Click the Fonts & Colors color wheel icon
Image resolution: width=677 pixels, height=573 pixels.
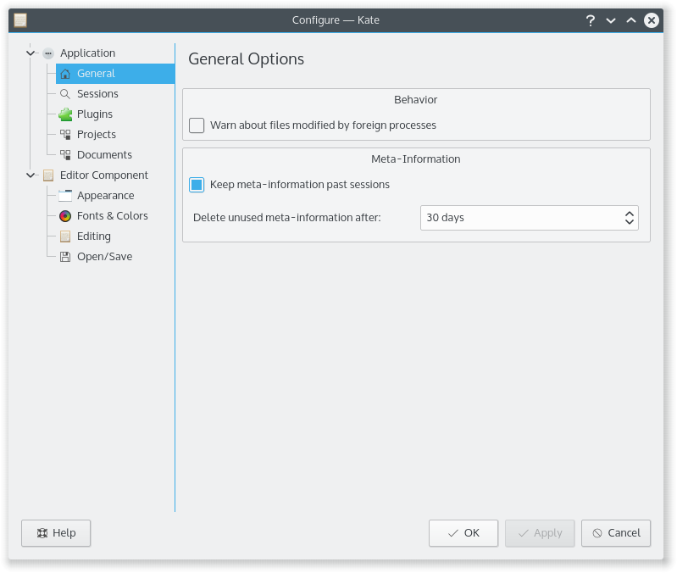click(x=65, y=216)
